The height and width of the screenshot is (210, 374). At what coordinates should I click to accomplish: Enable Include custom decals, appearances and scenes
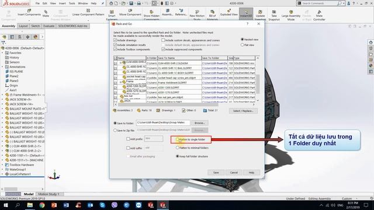click(x=163, y=40)
